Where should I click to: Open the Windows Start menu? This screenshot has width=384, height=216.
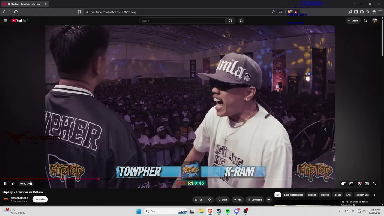coord(139,211)
